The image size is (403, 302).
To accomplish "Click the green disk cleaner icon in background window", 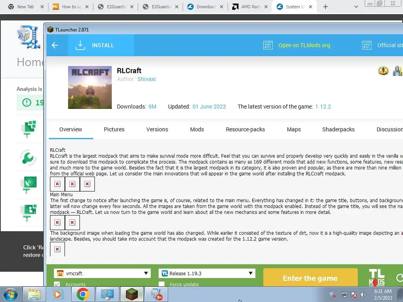I will tap(29, 185).
